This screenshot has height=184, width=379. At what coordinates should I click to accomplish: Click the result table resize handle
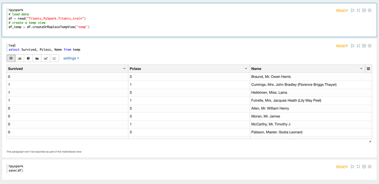click(370, 141)
